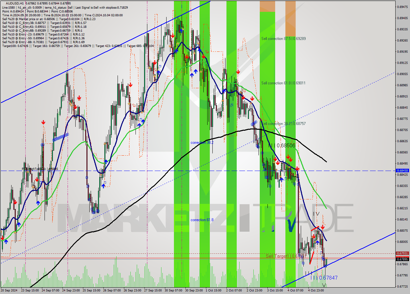The height and width of the screenshot is (294, 410).
Task: Select the blue 'correction 38.2' label
Action: pos(202,143)
